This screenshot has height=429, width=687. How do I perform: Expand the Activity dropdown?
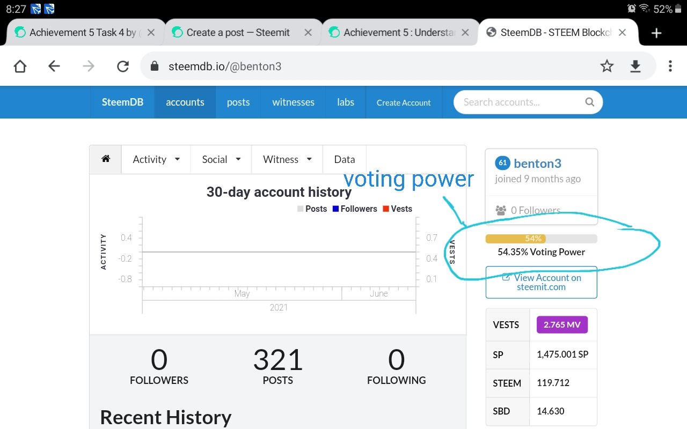coord(156,159)
